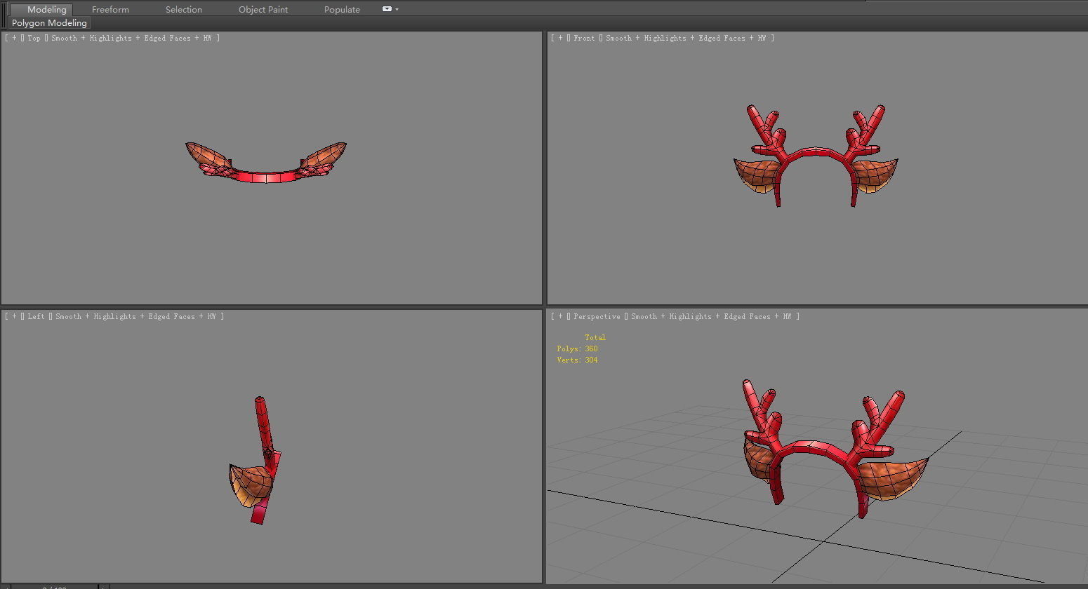1088x589 pixels.
Task: Open the Freeform ribbon tab
Action: coord(110,9)
